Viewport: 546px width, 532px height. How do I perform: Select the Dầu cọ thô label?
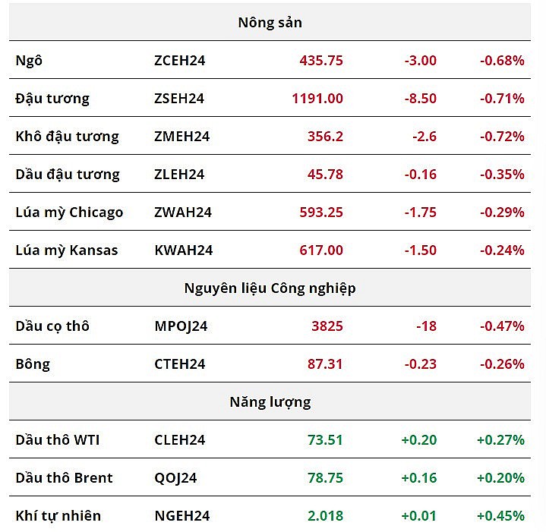52,326
